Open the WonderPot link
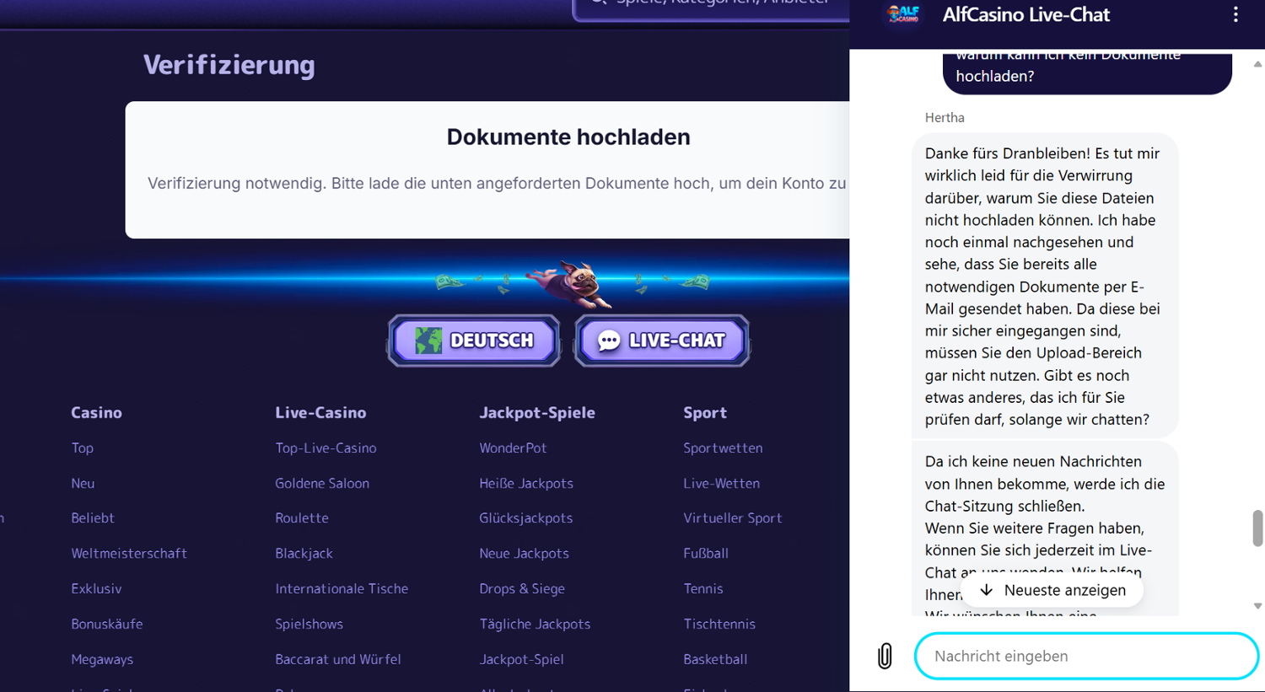This screenshot has width=1265, height=692. [x=513, y=448]
